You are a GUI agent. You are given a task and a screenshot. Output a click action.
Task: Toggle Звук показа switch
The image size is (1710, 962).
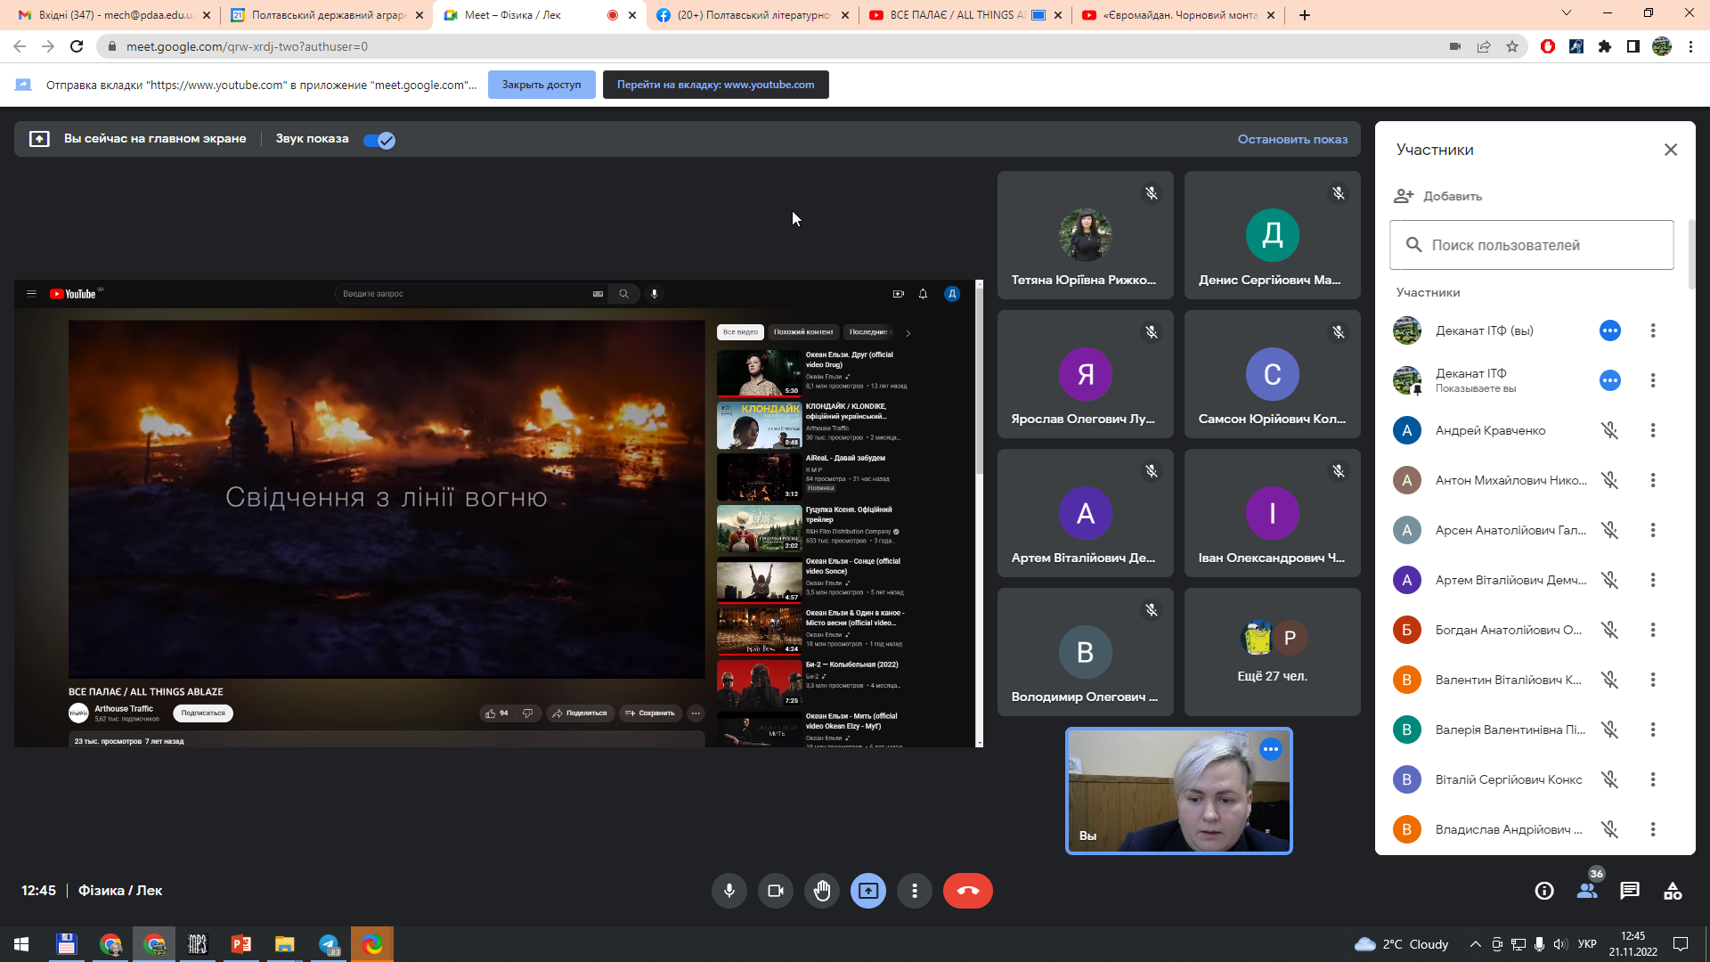coord(379,140)
